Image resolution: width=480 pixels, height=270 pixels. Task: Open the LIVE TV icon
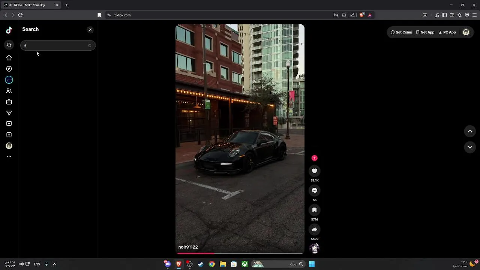pos(9,102)
